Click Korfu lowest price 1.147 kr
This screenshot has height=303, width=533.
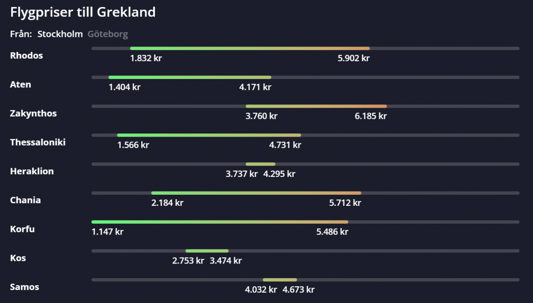tap(107, 232)
